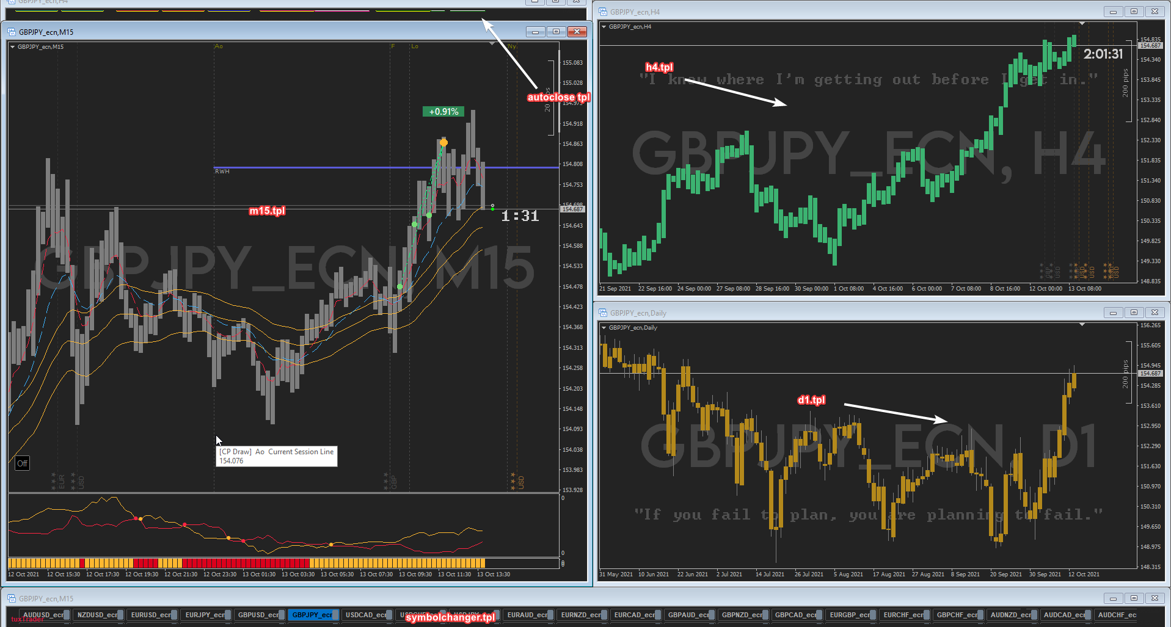
Task: Open the H4 chart indicator dropdown triangle
Action: point(604,26)
